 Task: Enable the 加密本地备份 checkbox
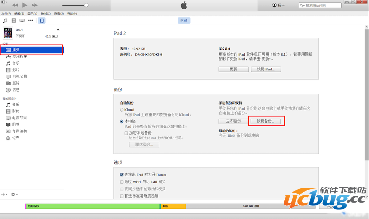click(126, 133)
